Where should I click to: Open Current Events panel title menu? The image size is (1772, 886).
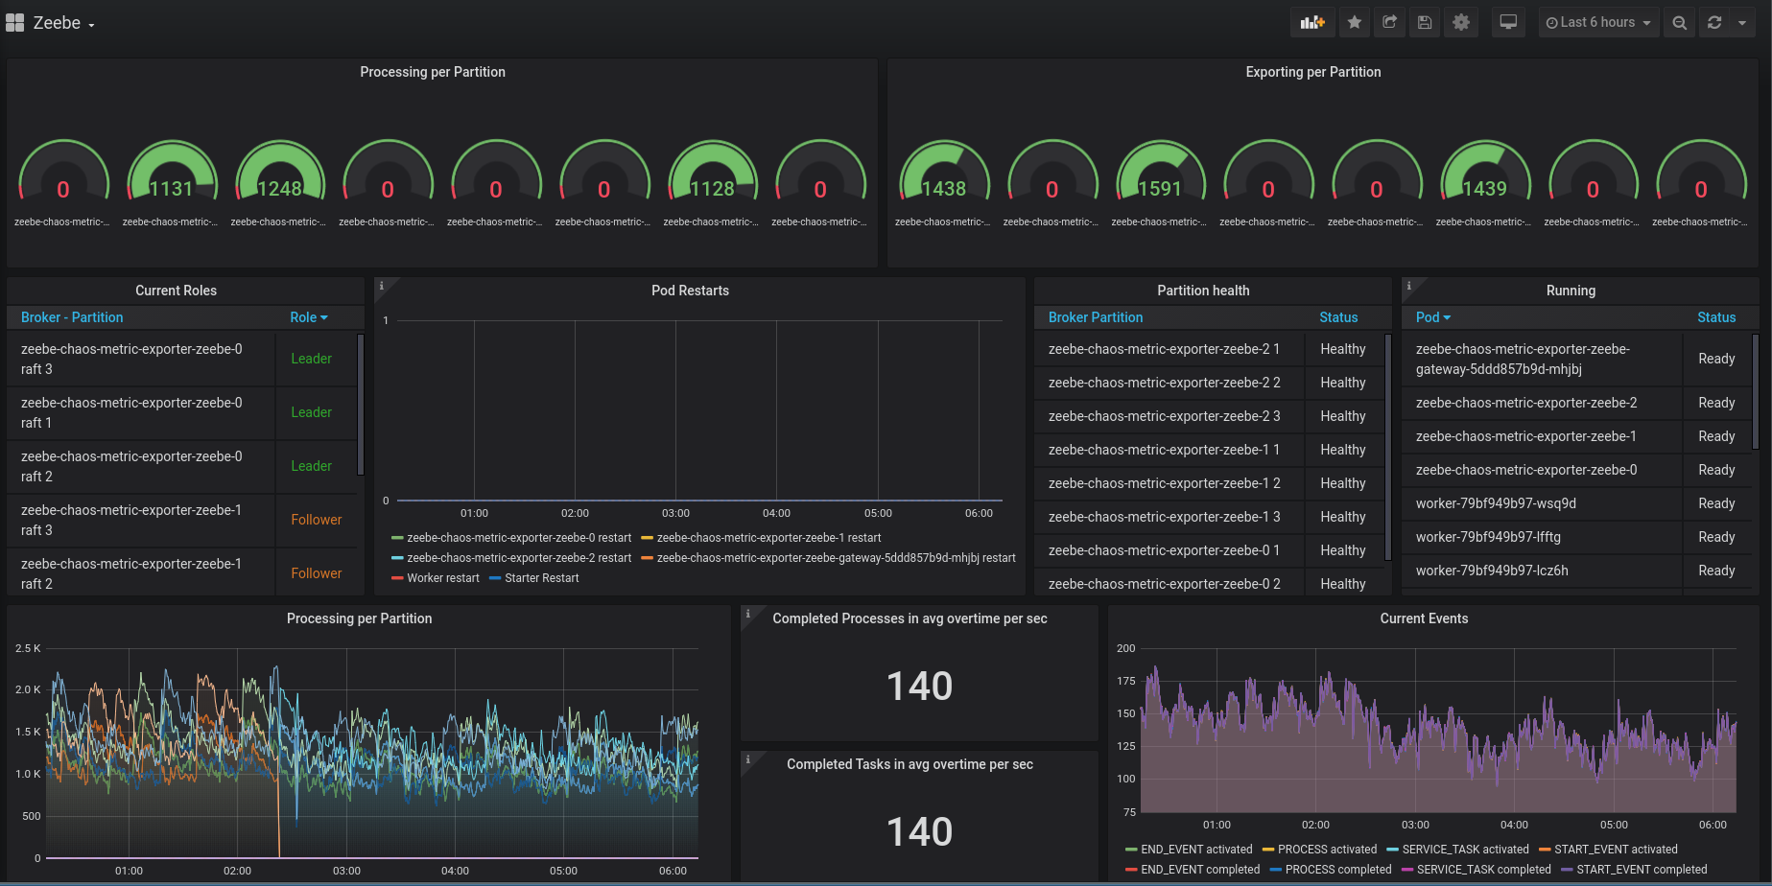[1424, 618]
